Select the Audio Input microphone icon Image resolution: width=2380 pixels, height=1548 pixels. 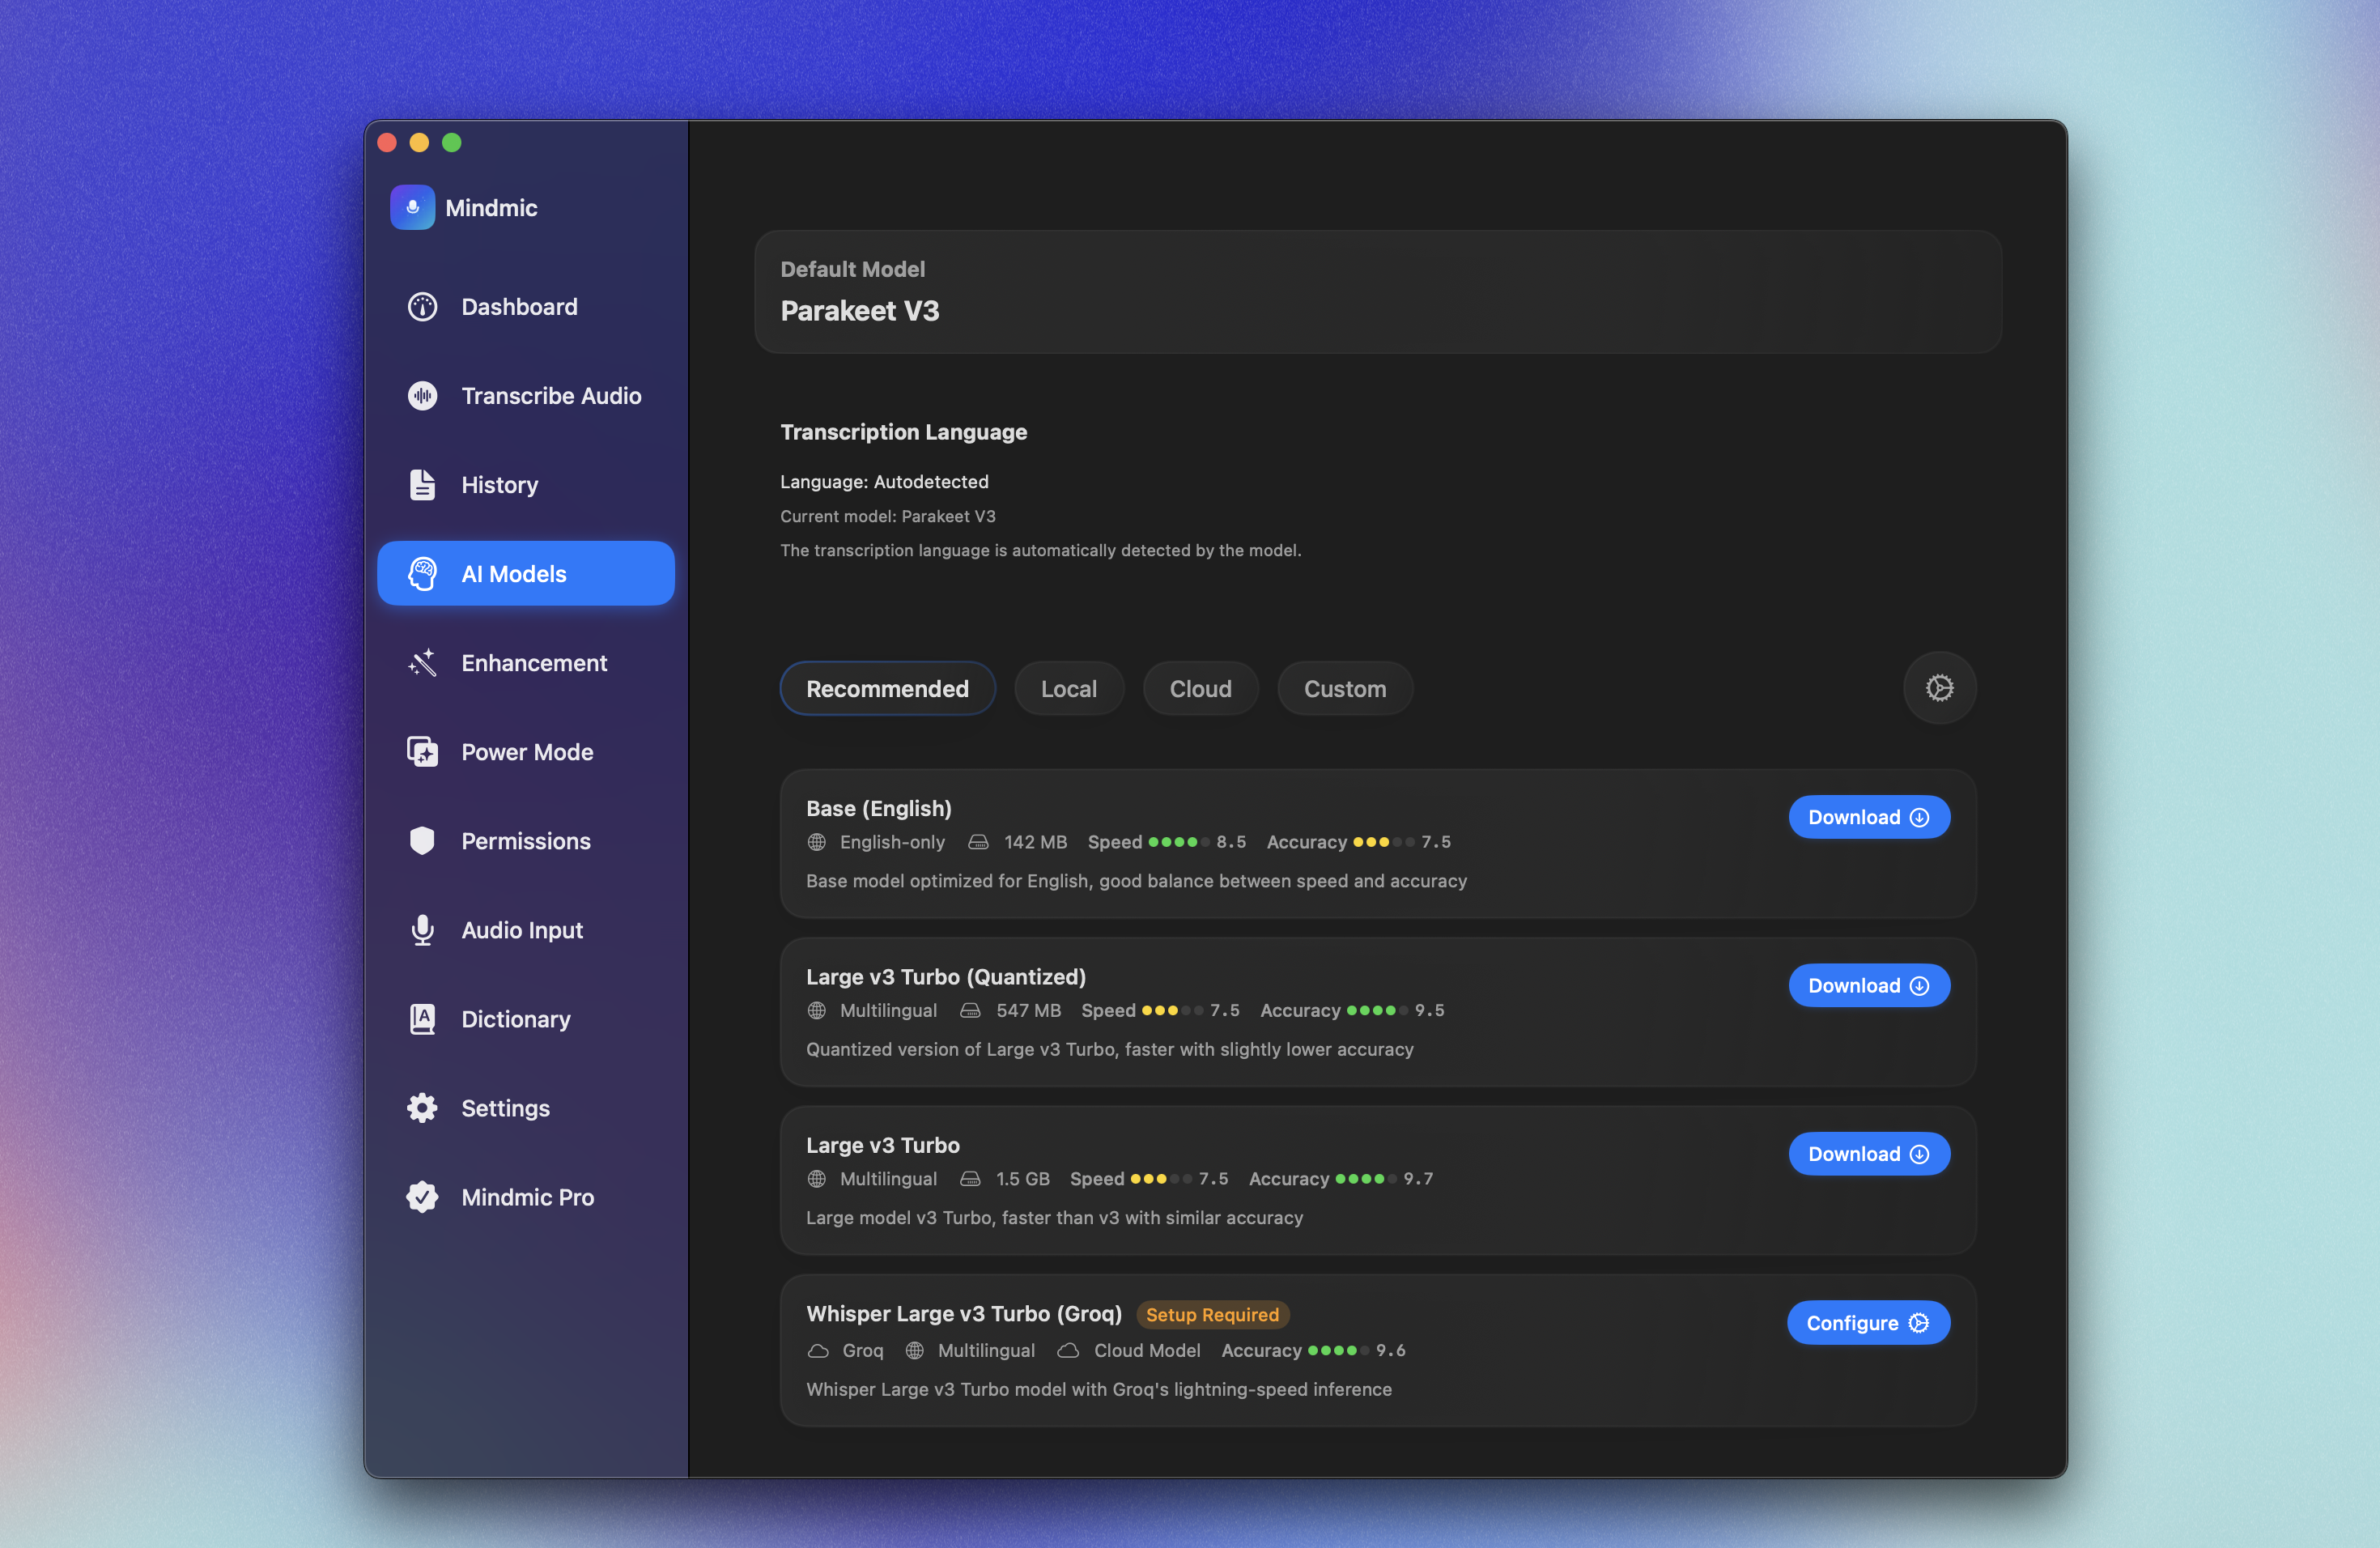point(422,930)
